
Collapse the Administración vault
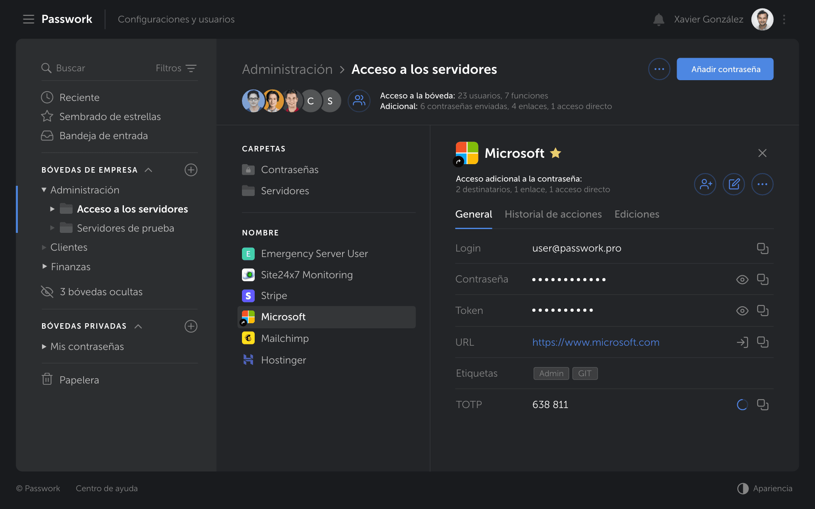(x=44, y=190)
